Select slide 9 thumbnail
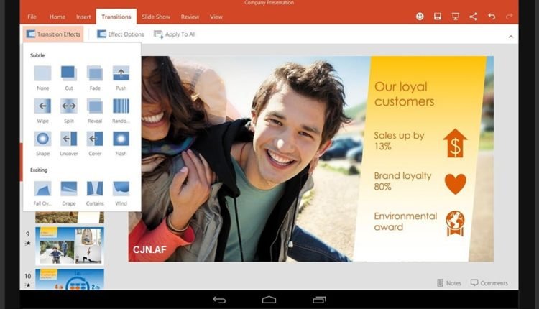Image resolution: width=539 pixels, height=309 pixels. [69, 245]
